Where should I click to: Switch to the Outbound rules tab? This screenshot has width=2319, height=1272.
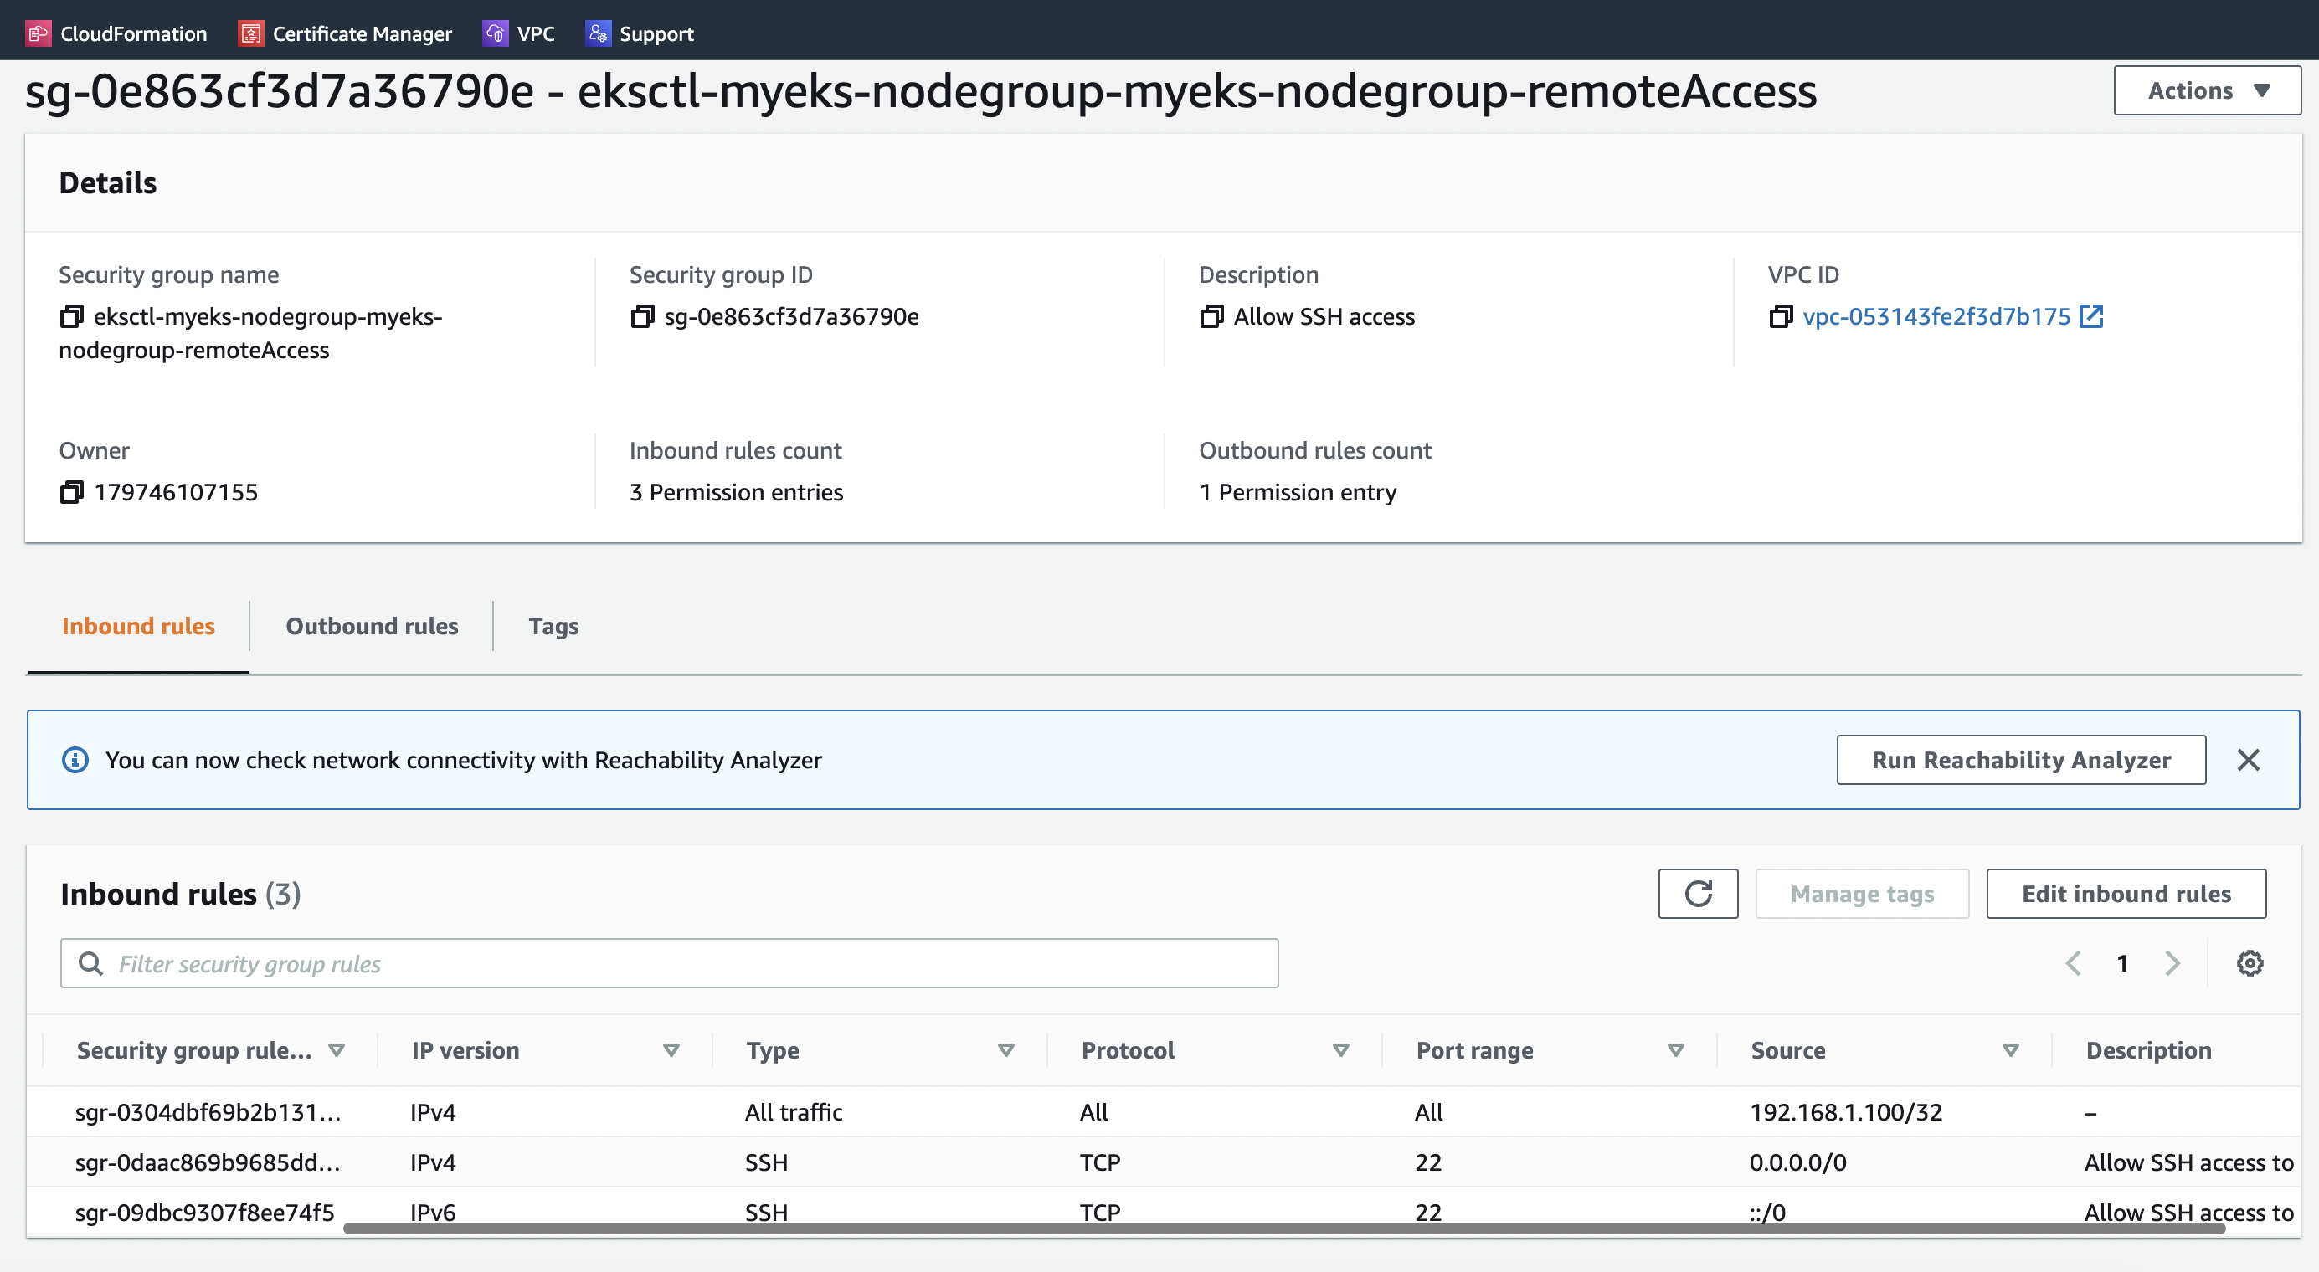(x=372, y=626)
